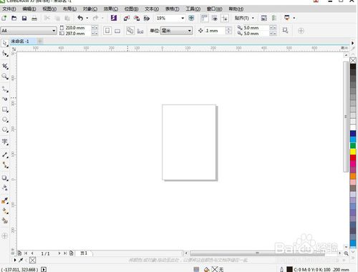Click the Publish to PDF icon

click(147, 18)
